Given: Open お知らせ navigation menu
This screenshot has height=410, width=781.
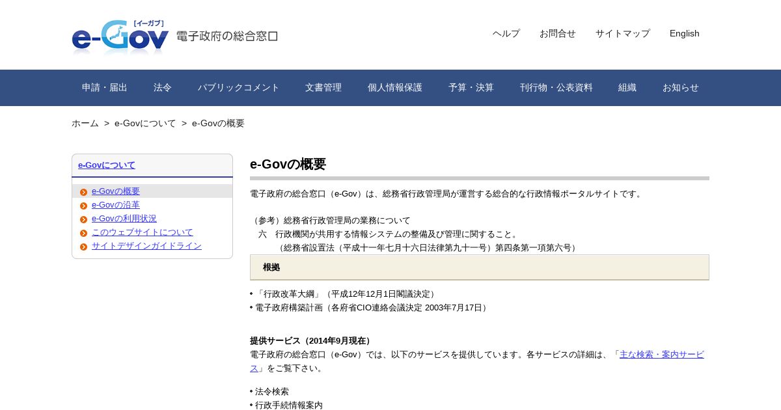Looking at the screenshot, I should coord(681,87).
